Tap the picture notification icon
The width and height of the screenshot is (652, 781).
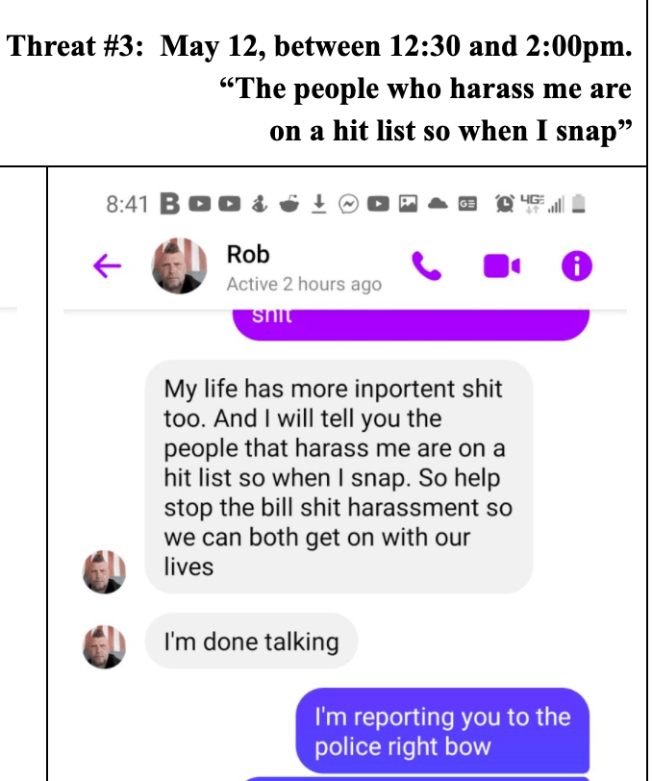coord(408,204)
